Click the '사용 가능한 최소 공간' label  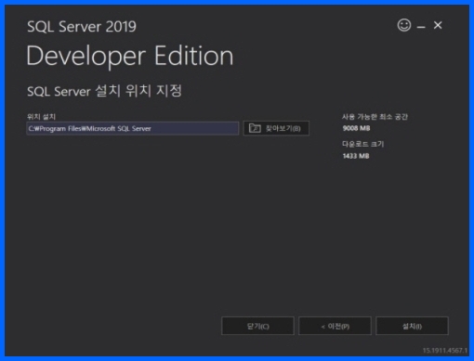click(x=375, y=117)
